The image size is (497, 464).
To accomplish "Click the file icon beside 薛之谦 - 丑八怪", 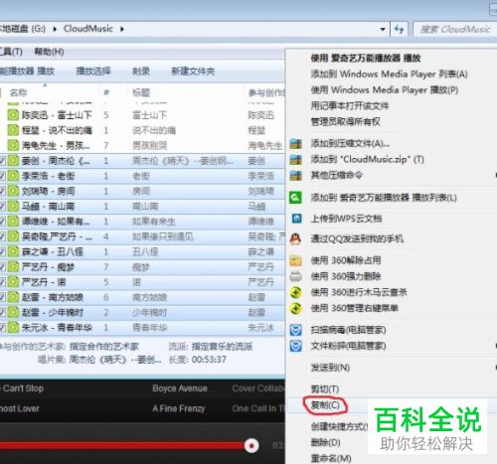I will [13, 251].
